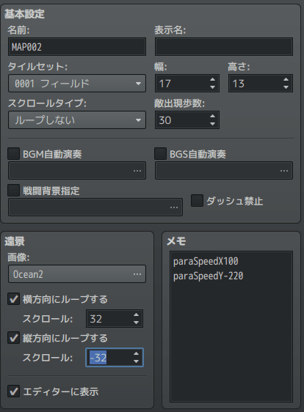Increase enemy encounter steps up arrow
The image size is (304, 412).
tap(213, 116)
